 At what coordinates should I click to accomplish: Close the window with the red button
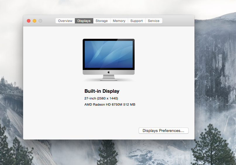(x=29, y=21)
